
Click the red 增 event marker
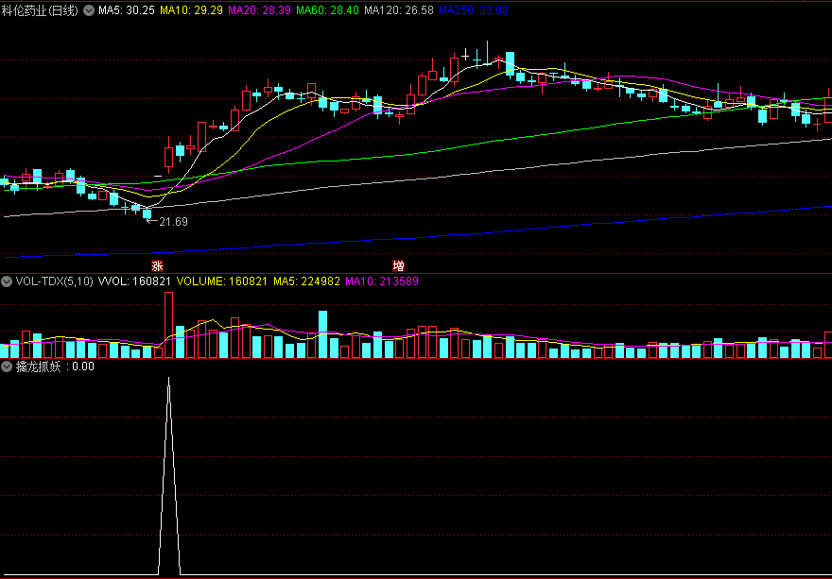pyautogui.click(x=398, y=265)
